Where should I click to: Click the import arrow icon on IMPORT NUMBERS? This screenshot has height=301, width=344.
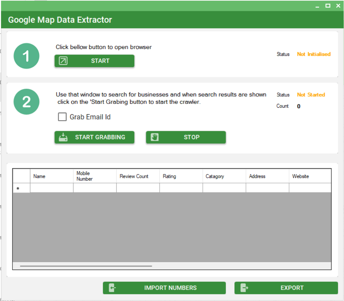click(112, 288)
